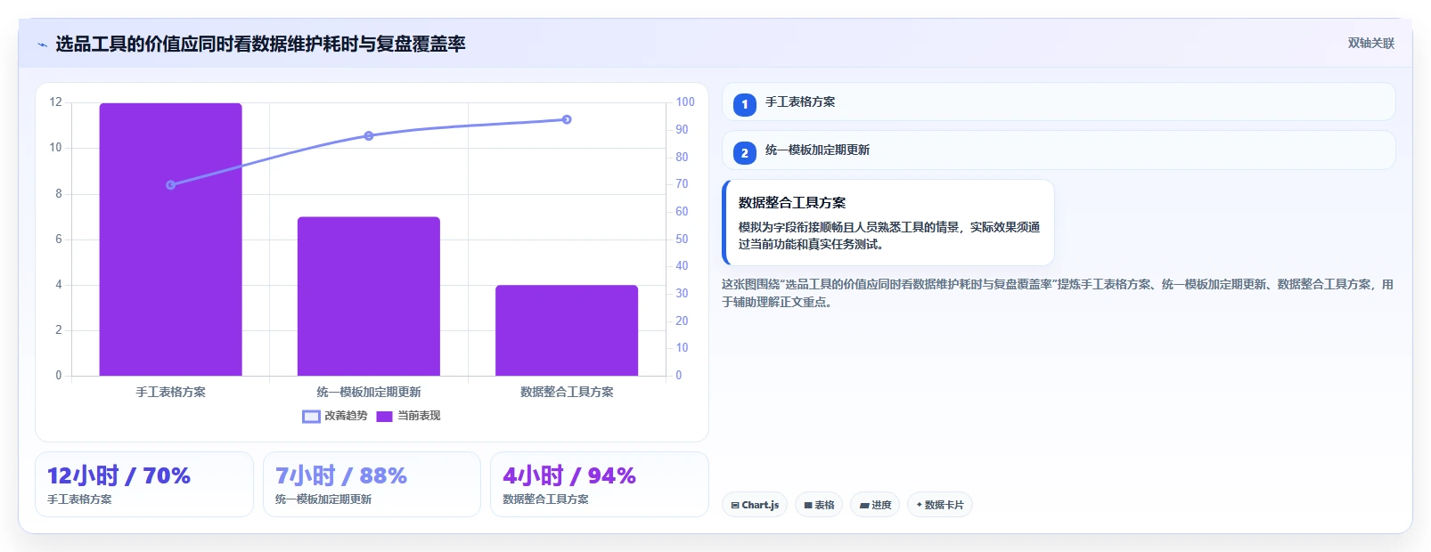
Task: Click the 进度 tag
Action: coord(875,505)
